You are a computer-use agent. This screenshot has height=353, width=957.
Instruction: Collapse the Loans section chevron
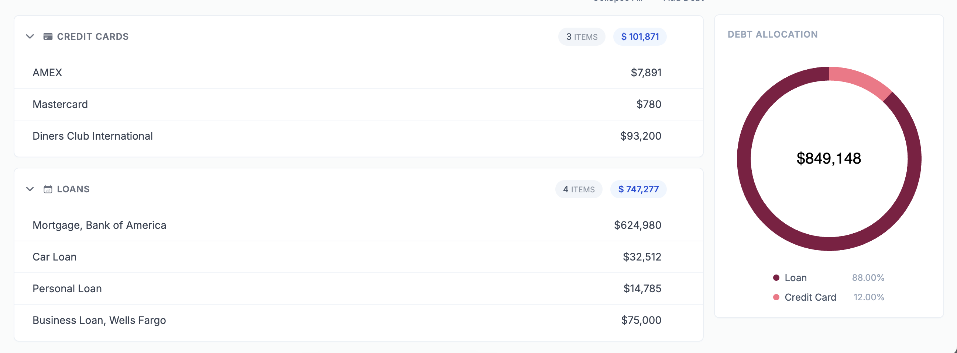[30, 189]
